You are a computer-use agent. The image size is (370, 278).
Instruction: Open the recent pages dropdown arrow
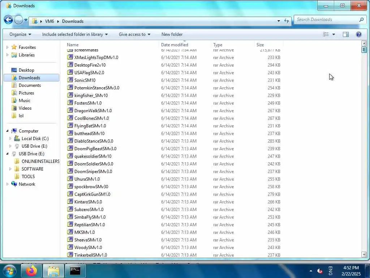[26, 20]
